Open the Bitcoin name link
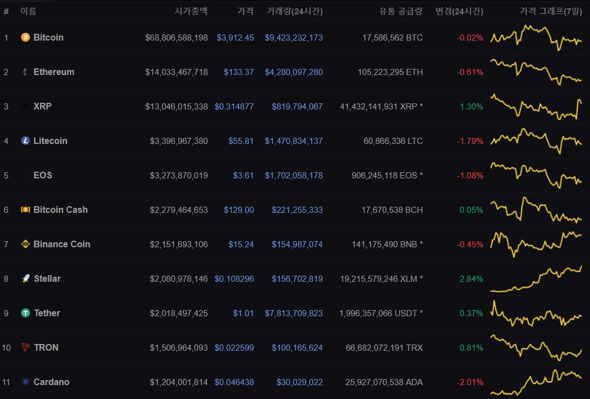The height and width of the screenshot is (399, 590). coord(48,37)
